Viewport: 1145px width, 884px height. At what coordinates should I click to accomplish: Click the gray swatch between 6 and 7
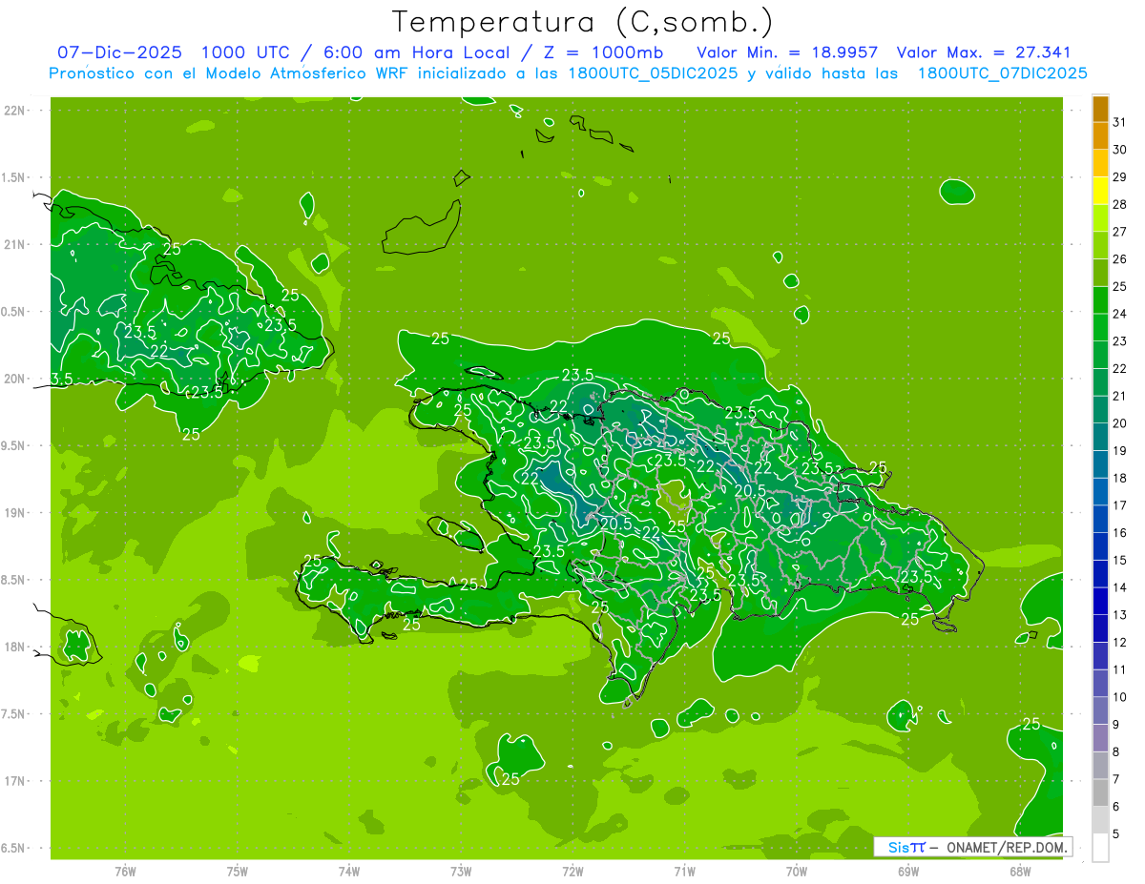click(1100, 793)
